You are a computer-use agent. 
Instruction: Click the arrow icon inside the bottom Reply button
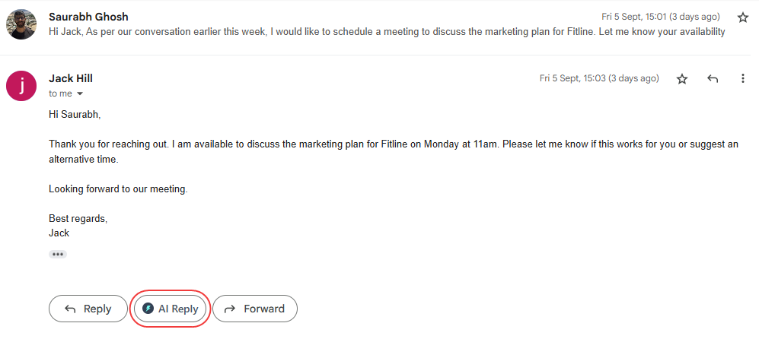click(x=70, y=309)
